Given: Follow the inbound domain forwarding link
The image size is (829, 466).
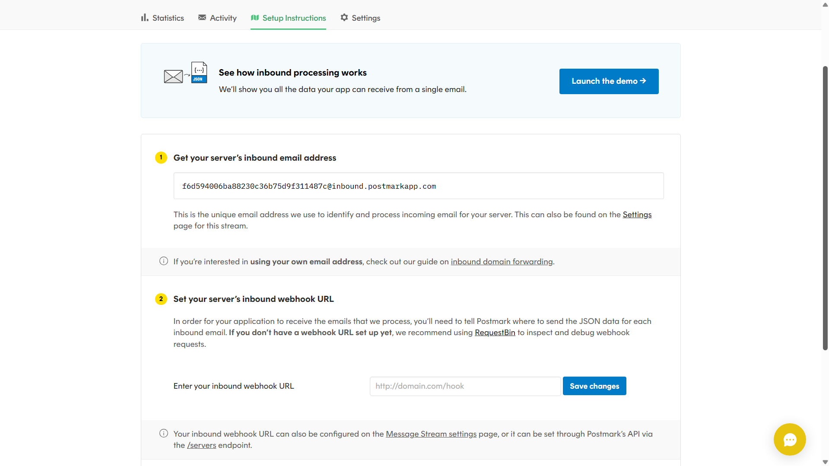Looking at the screenshot, I should pyautogui.click(x=502, y=262).
